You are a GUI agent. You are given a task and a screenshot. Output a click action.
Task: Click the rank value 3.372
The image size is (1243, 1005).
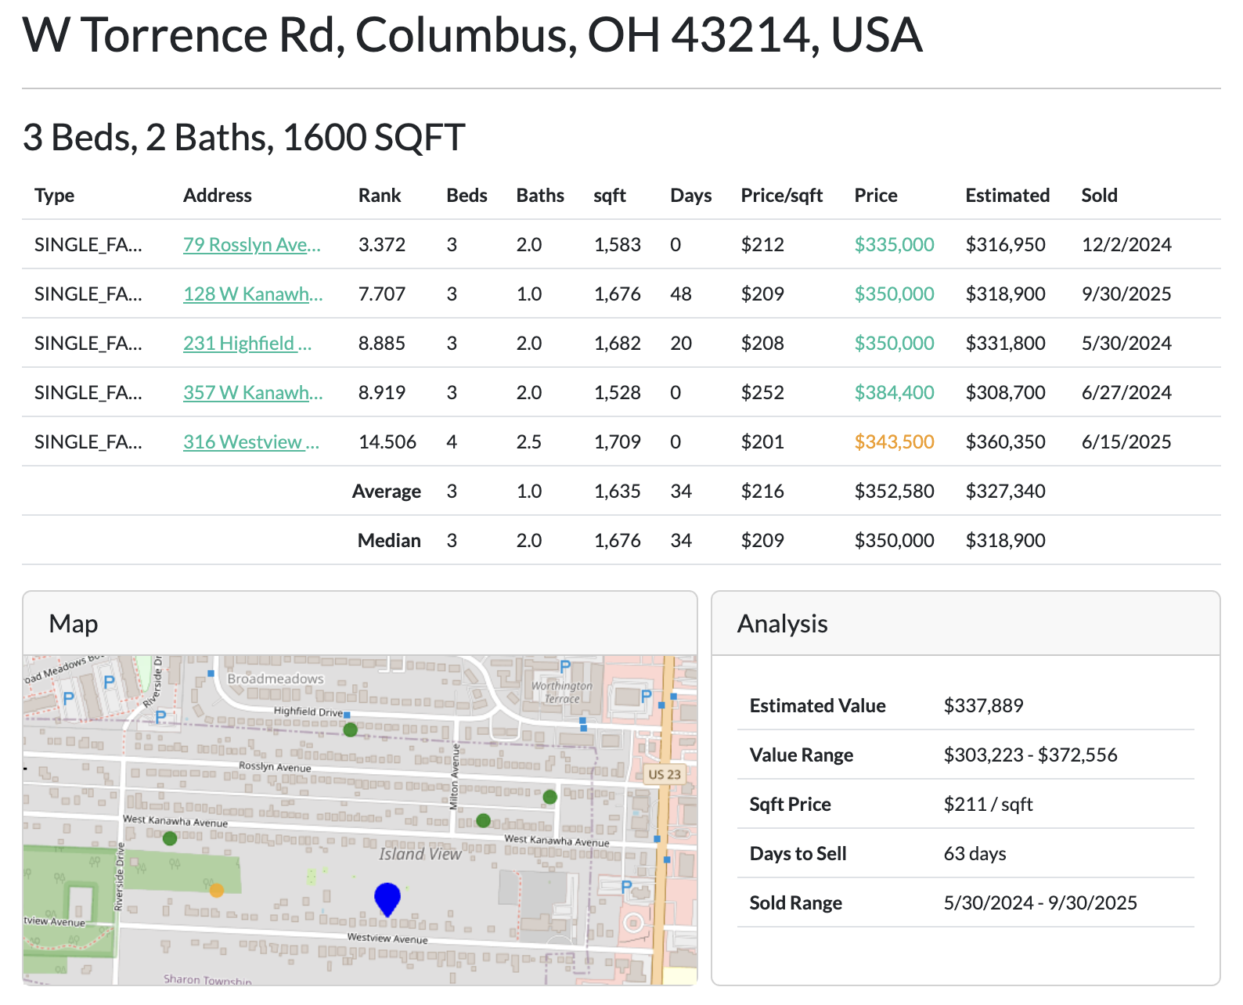point(382,244)
